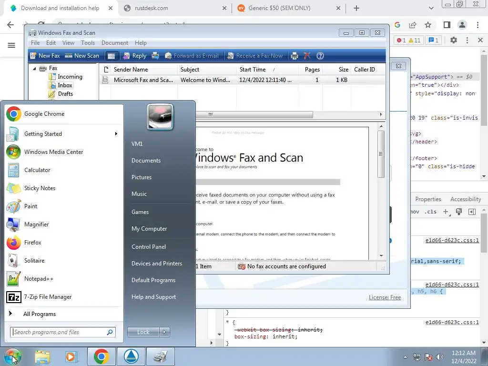Expand All Programs list

(x=64, y=314)
